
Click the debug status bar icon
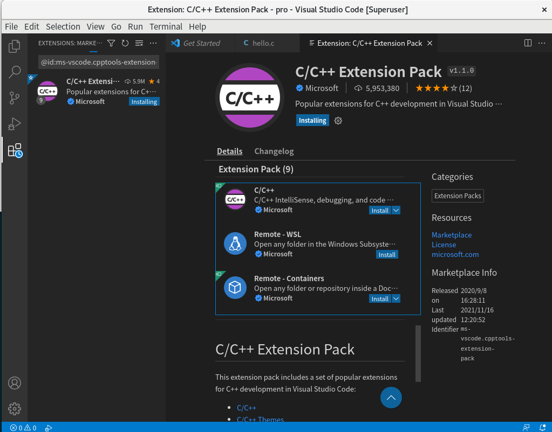(x=49, y=428)
